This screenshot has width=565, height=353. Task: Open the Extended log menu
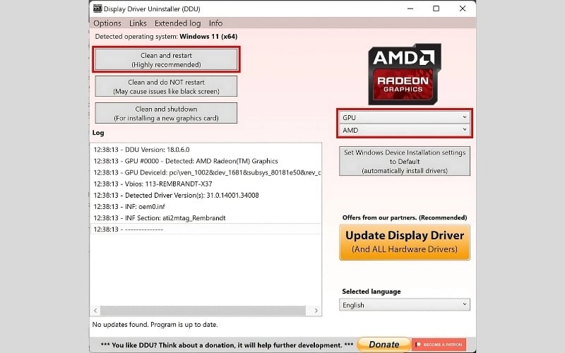tap(177, 23)
